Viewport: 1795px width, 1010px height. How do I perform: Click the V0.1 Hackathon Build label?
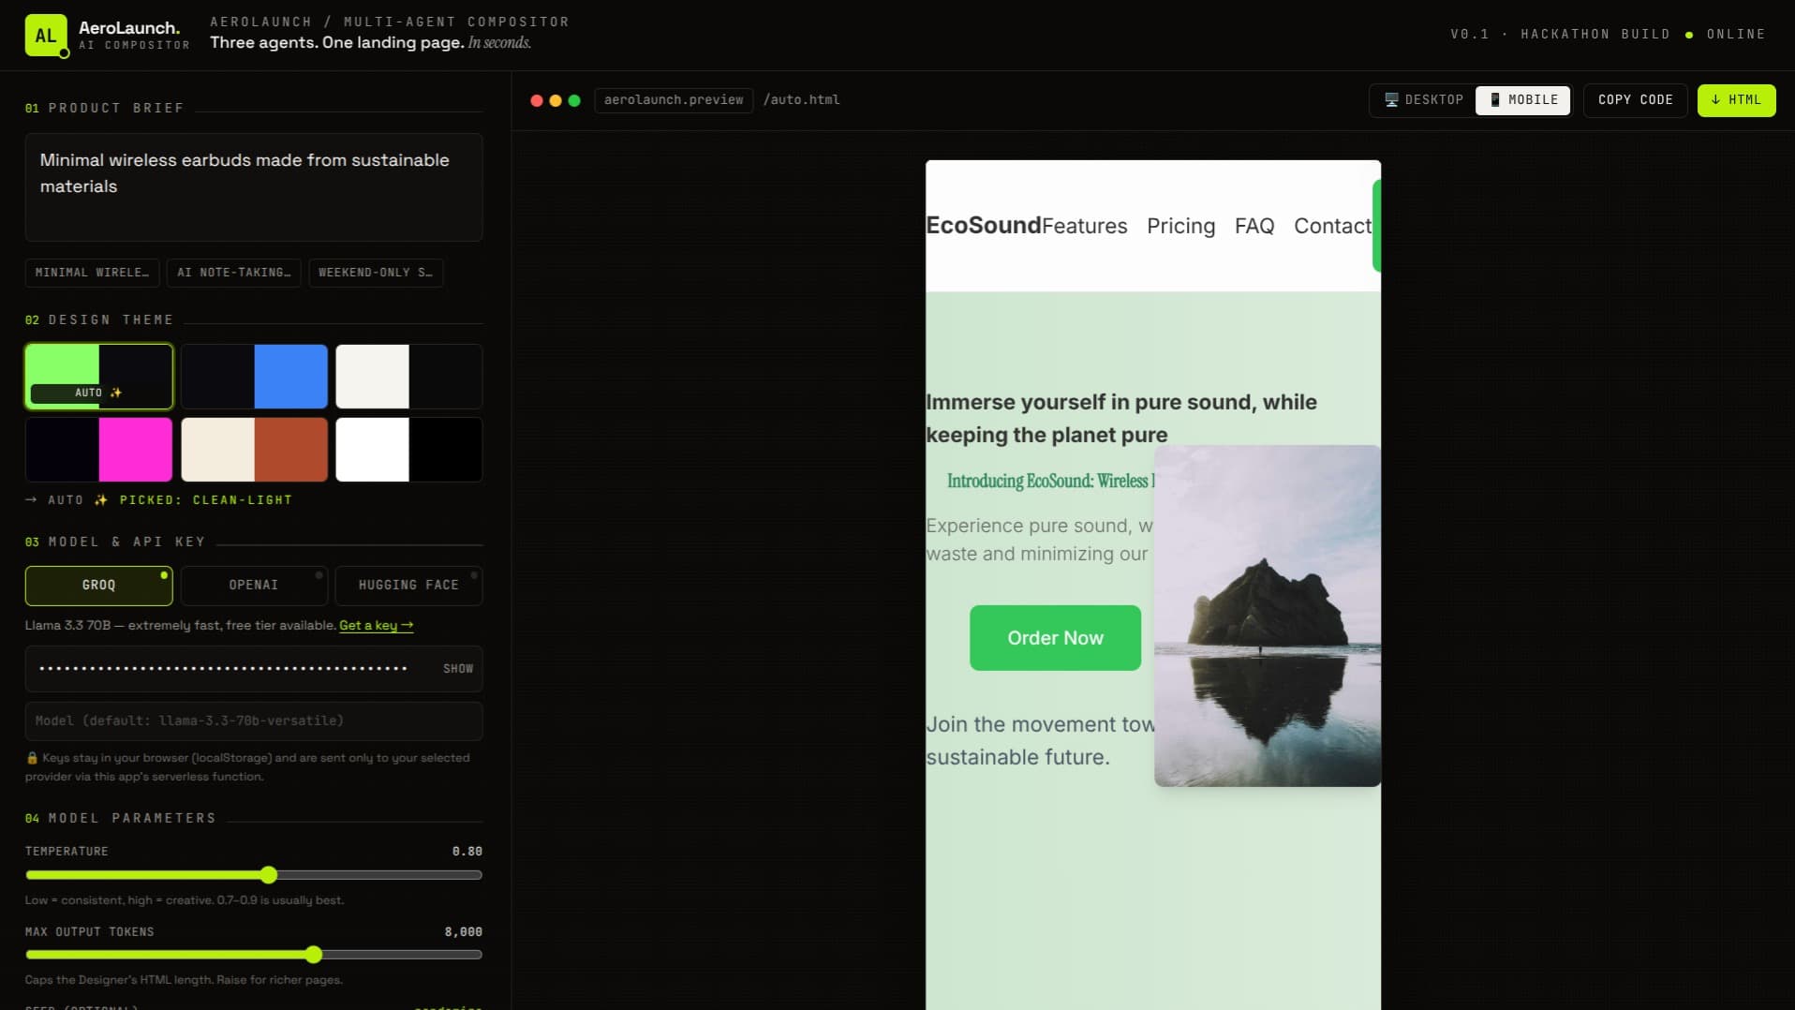tap(1561, 35)
